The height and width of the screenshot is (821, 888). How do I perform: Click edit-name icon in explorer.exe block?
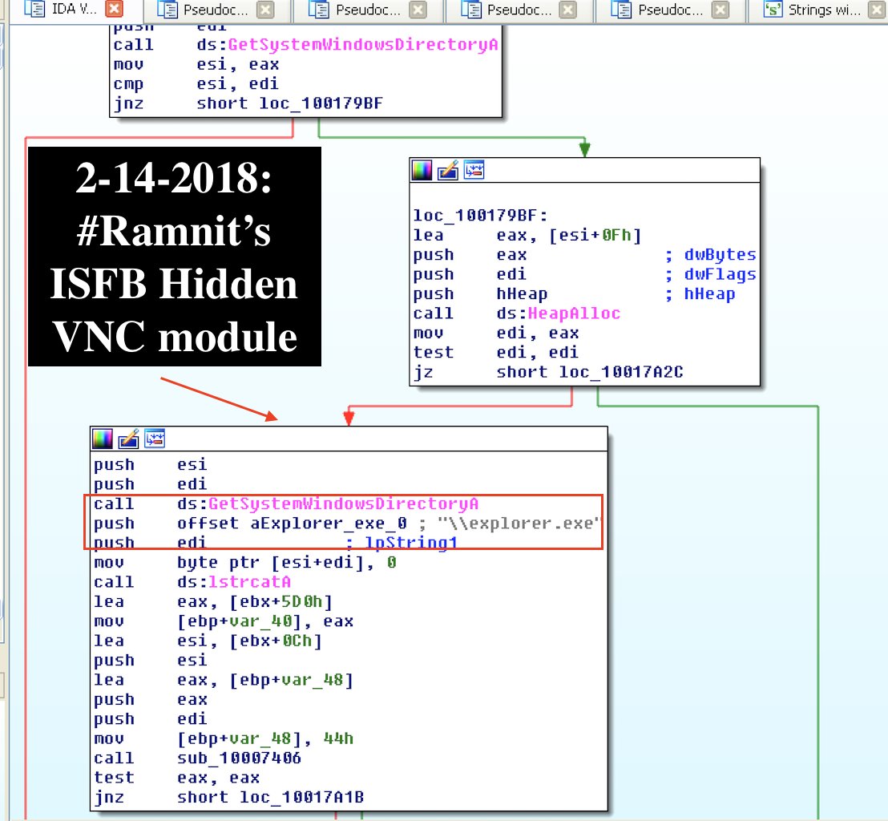tap(128, 439)
